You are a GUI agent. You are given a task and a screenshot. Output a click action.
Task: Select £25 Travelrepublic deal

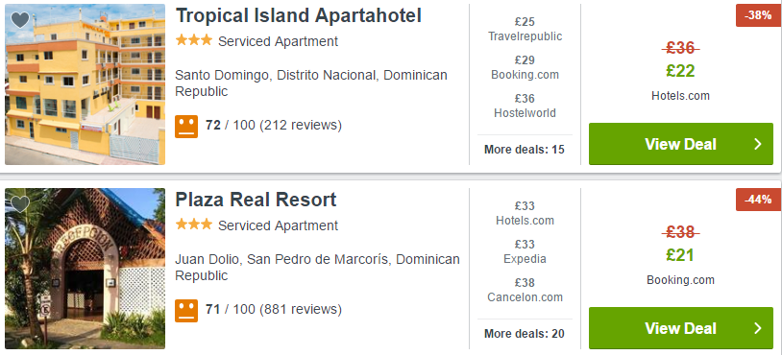point(525,29)
